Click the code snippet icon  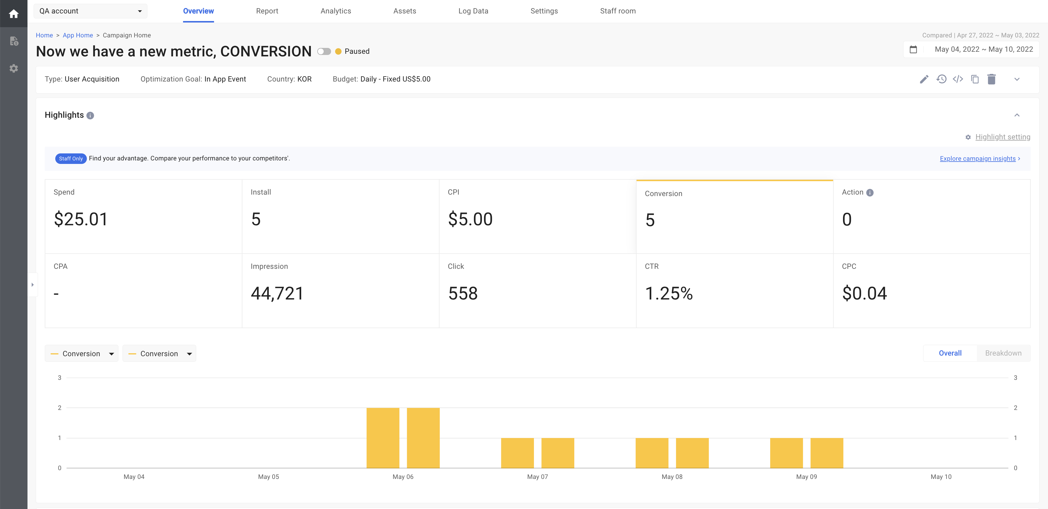958,79
